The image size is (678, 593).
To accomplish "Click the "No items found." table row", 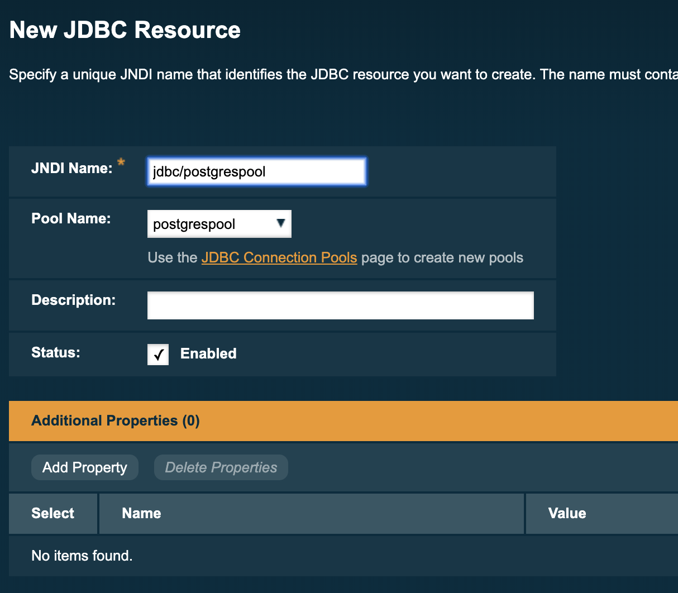I will 82,556.
